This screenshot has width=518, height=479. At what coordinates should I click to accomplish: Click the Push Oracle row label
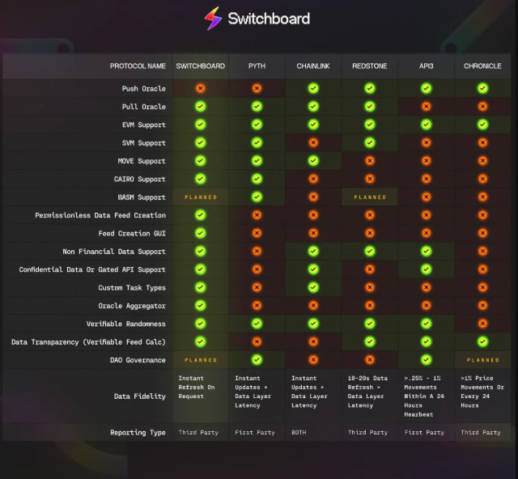144,88
